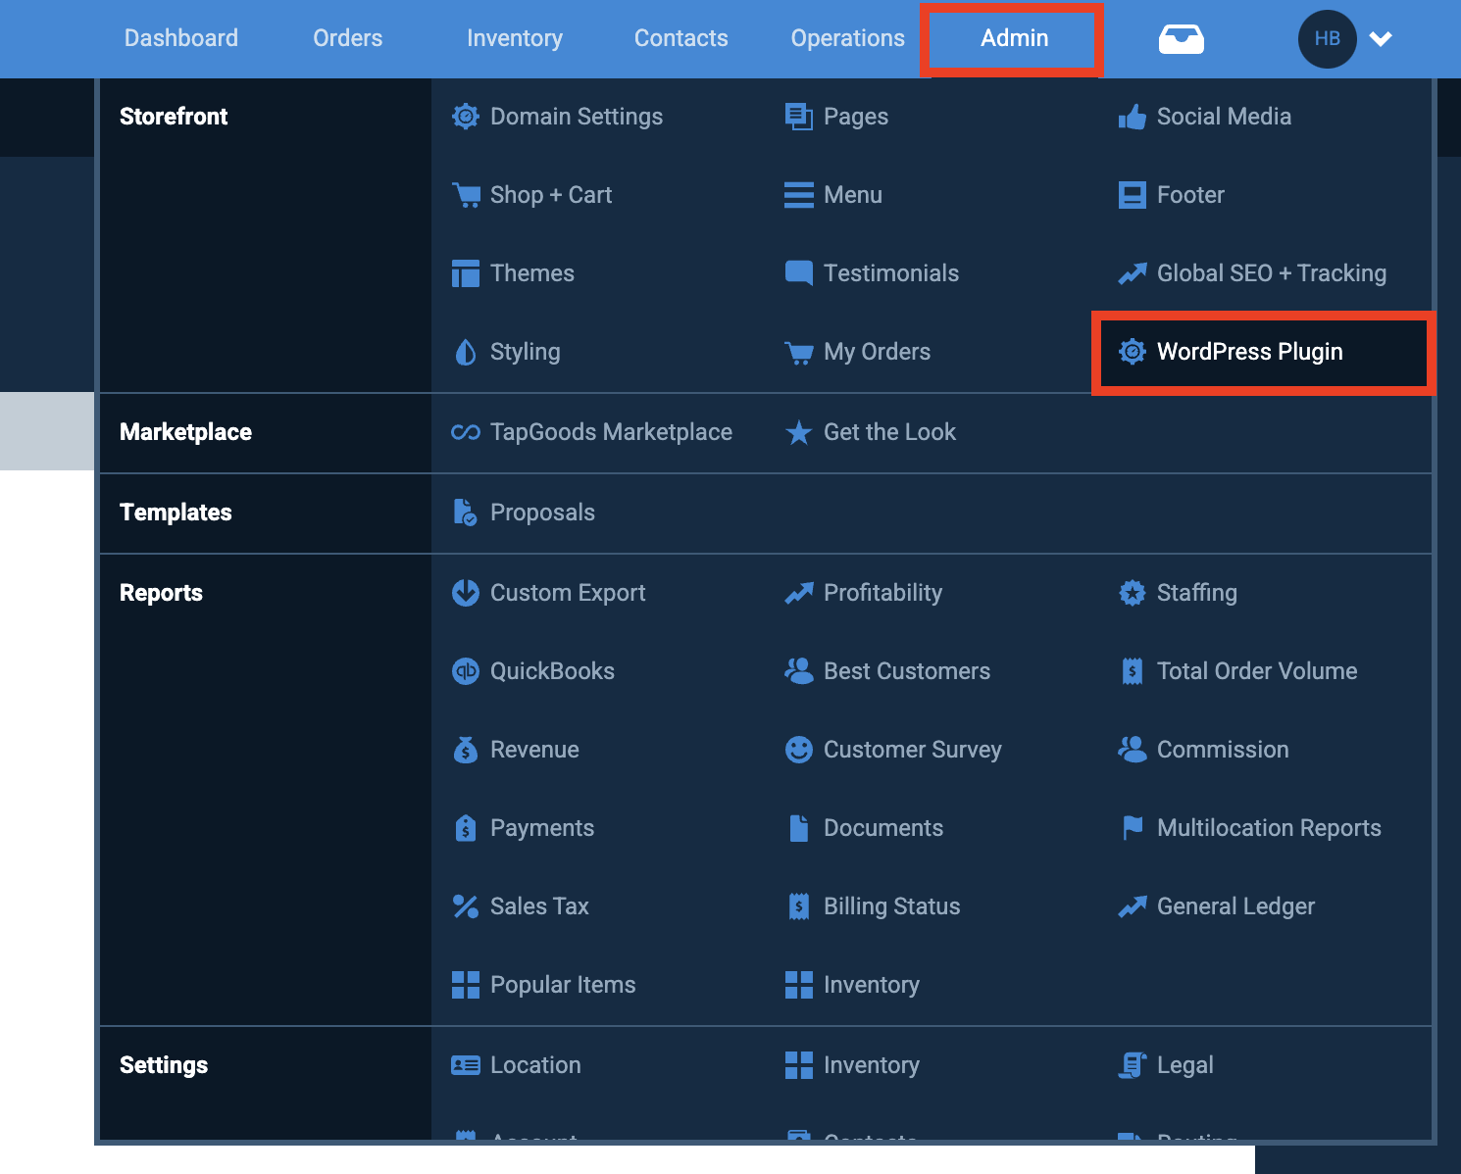View the Sales Tax report
The height and width of the screenshot is (1174, 1461).
(539, 905)
